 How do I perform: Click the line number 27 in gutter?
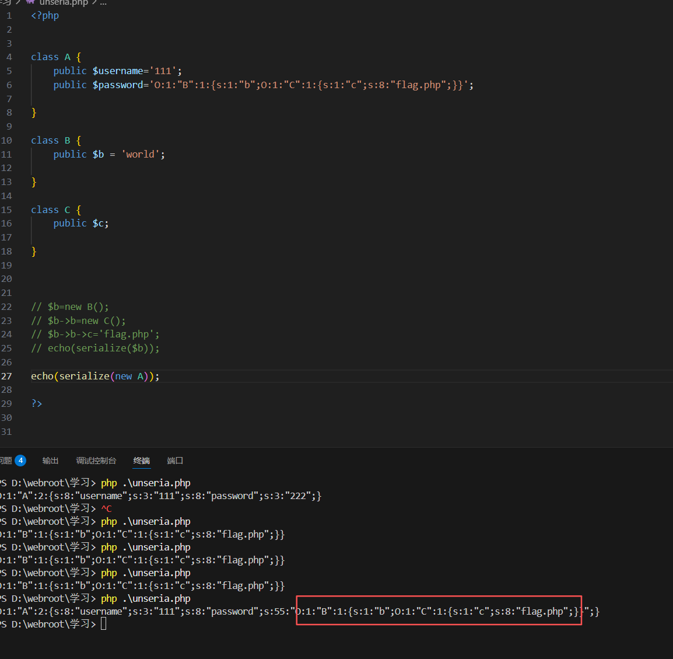(x=6, y=376)
